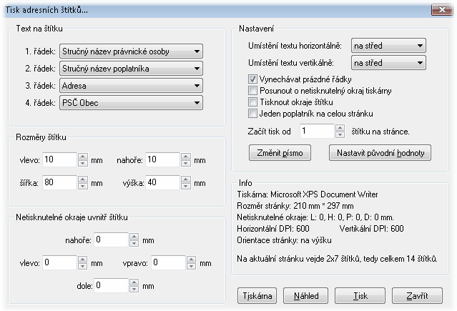Increase vlevo label offset in Rozměry štítku
The image size is (457, 311).
83,157
